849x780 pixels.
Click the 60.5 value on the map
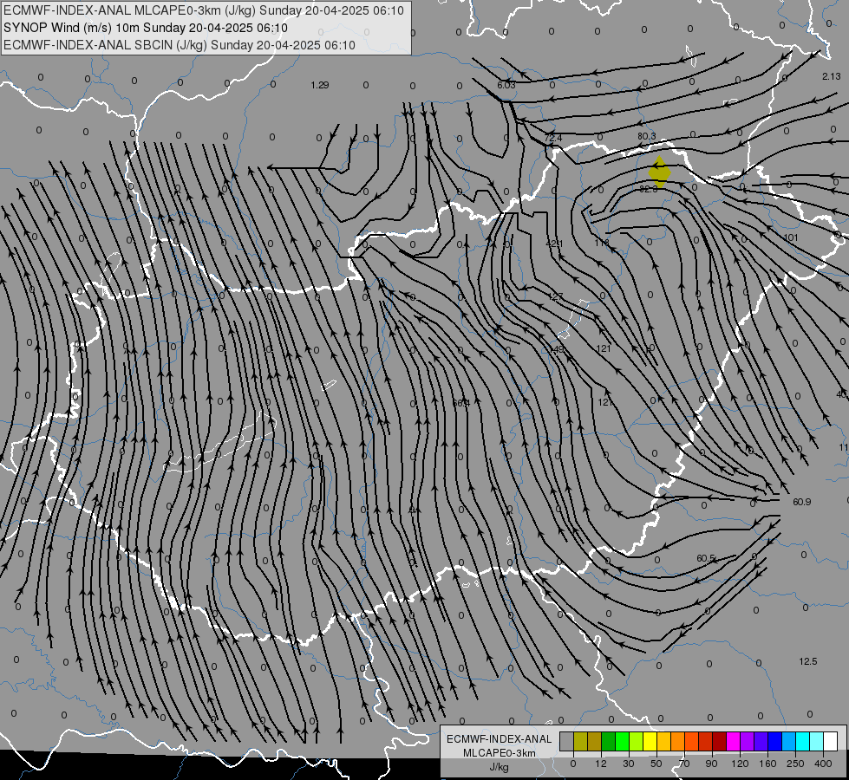(x=706, y=558)
